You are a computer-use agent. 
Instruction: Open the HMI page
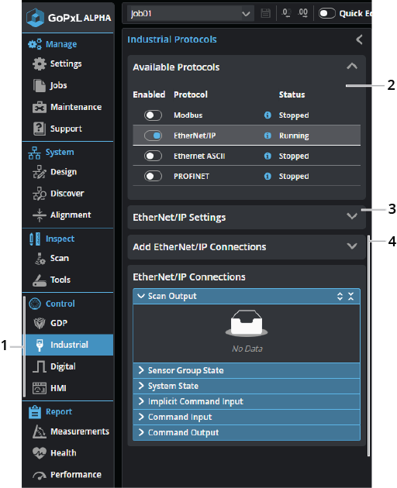coord(50,388)
